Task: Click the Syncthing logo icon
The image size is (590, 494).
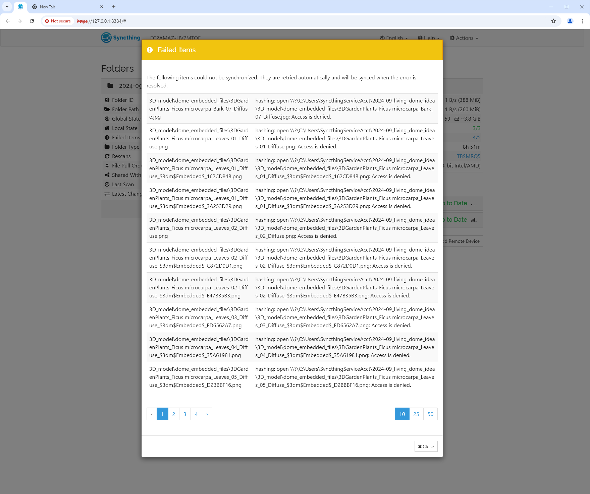Action: click(106, 38)
